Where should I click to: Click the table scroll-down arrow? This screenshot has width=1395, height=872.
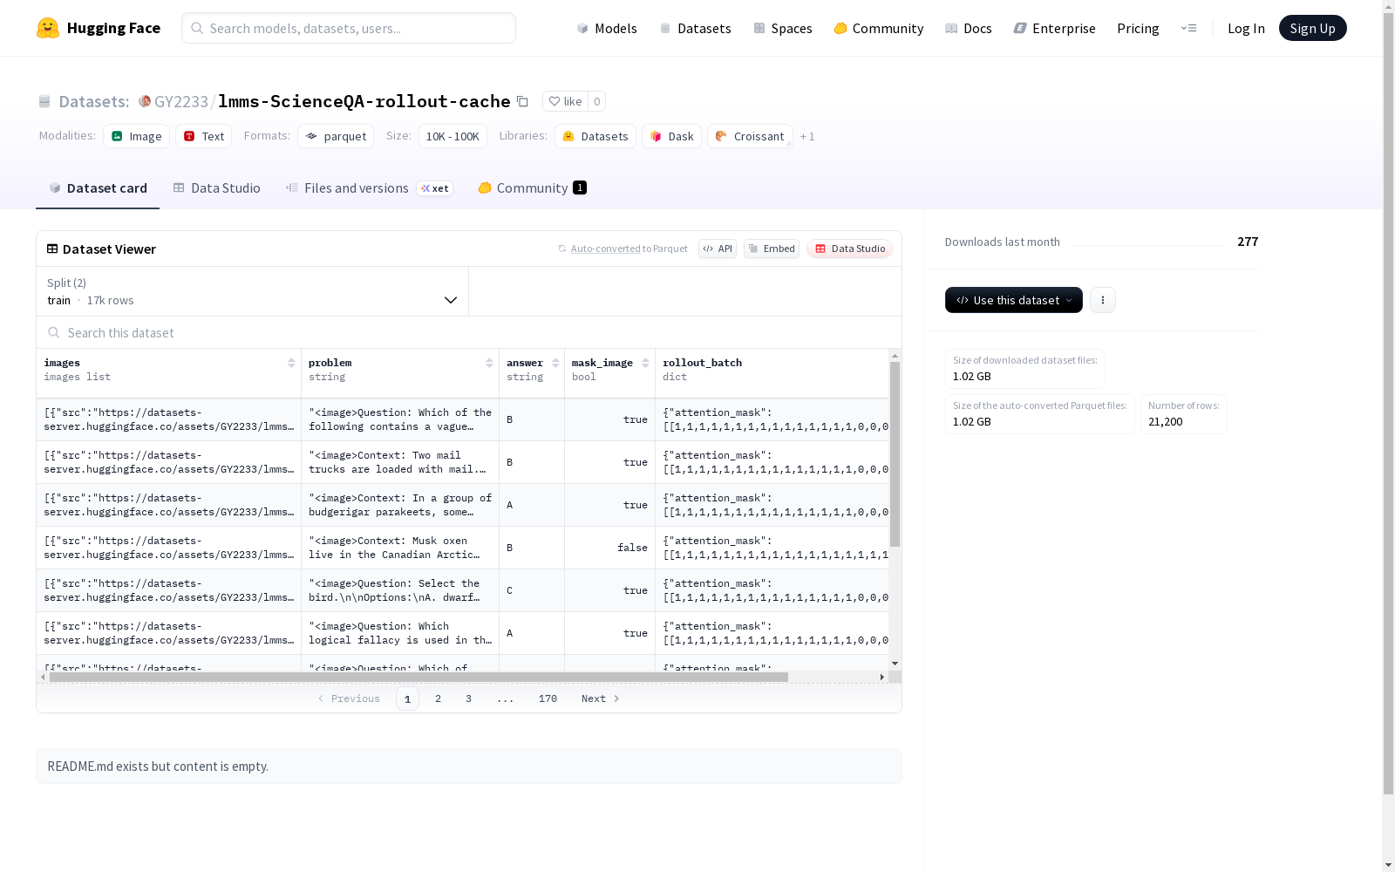point(895,664)
